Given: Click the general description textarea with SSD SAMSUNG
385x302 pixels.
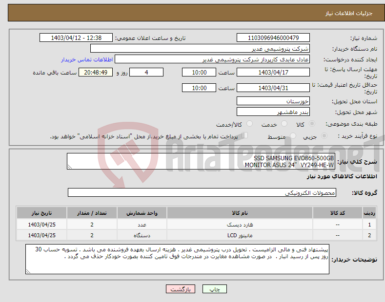Looking at the screenshot, I should pyautogui.click(x=201, y=161).
